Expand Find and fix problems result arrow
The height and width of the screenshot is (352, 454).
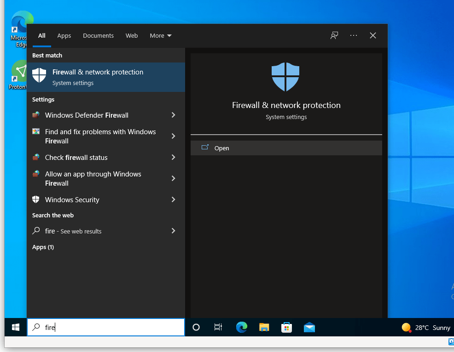(173, 136)
